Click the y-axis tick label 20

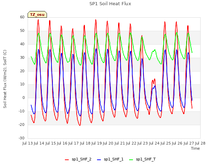tap(22, 71)
